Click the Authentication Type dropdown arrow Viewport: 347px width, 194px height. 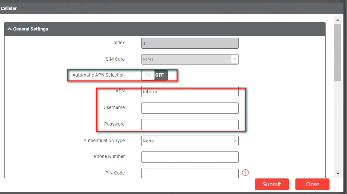click(234, 141)
